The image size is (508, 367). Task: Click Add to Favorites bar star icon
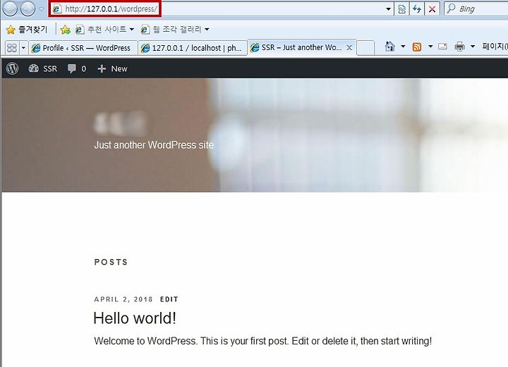pos(66,30)
